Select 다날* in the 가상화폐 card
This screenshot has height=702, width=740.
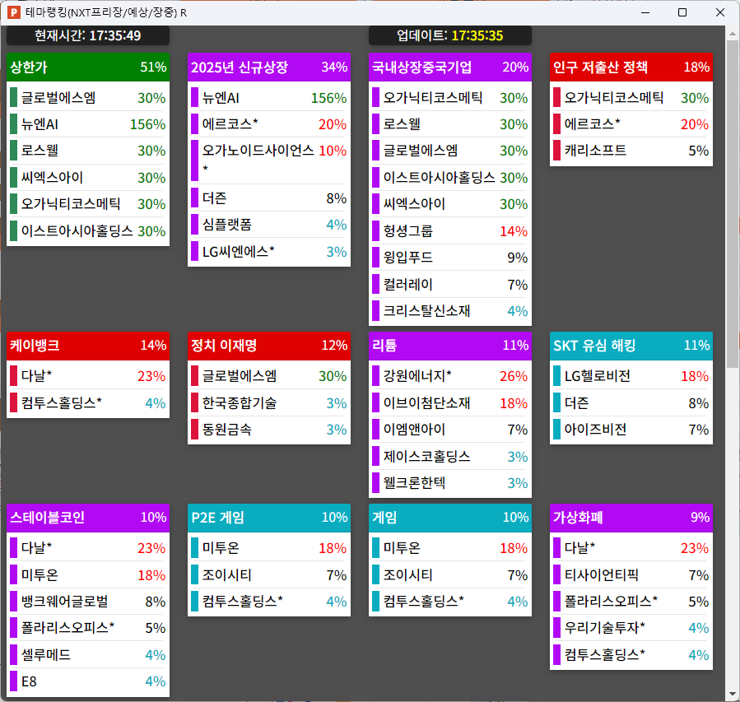point(631,548)
